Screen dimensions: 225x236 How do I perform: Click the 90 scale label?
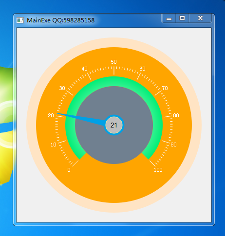pyautogui.click(x=173, y=145)
